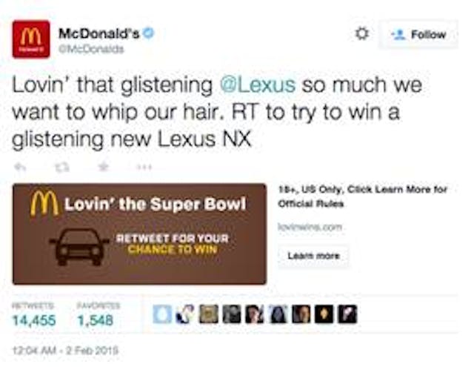Open the @Lexus mention link
Screen dimensions: 474x367
pyautogui.click(x=258, y=85)
